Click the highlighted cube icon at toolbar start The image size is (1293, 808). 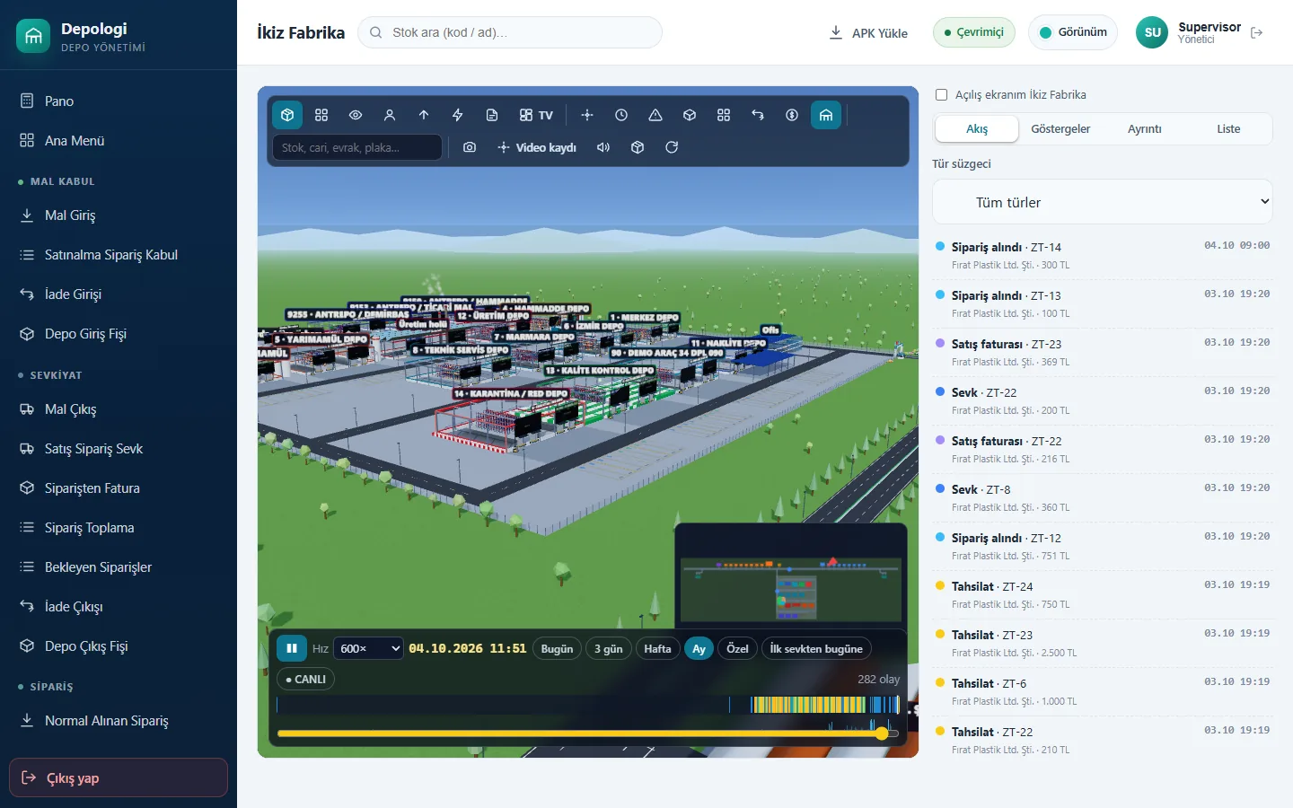[287, 115]
